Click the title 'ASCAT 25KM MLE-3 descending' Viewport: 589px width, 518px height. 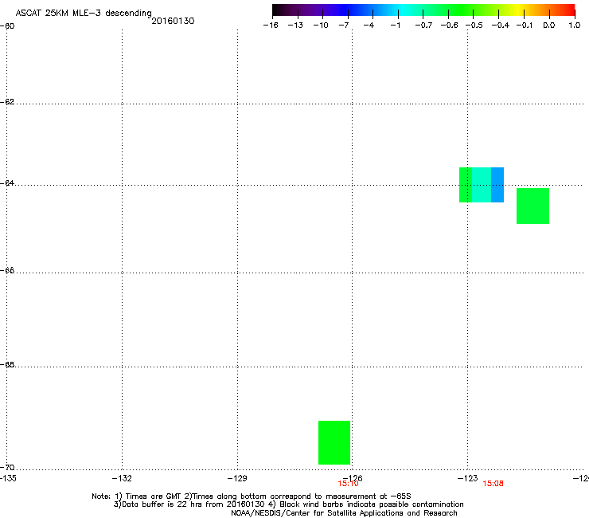coord(84,14)
